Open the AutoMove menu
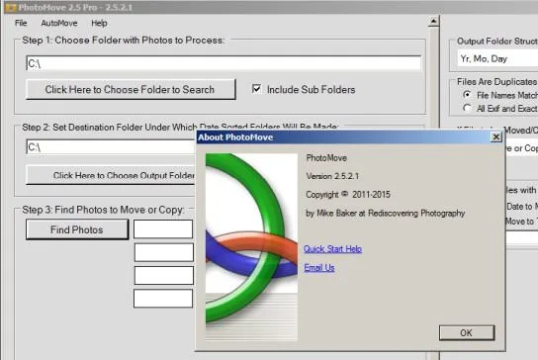Screen dimensions: 538x360 pos(59,23)
